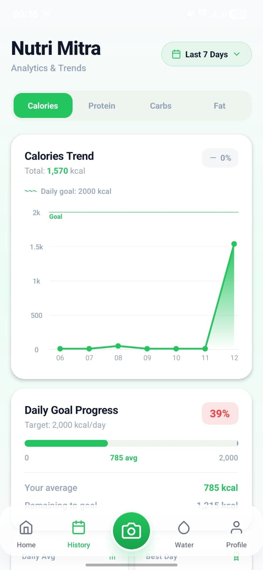Select the History calendar icon
263x570 pixels.
pos(78,527)
